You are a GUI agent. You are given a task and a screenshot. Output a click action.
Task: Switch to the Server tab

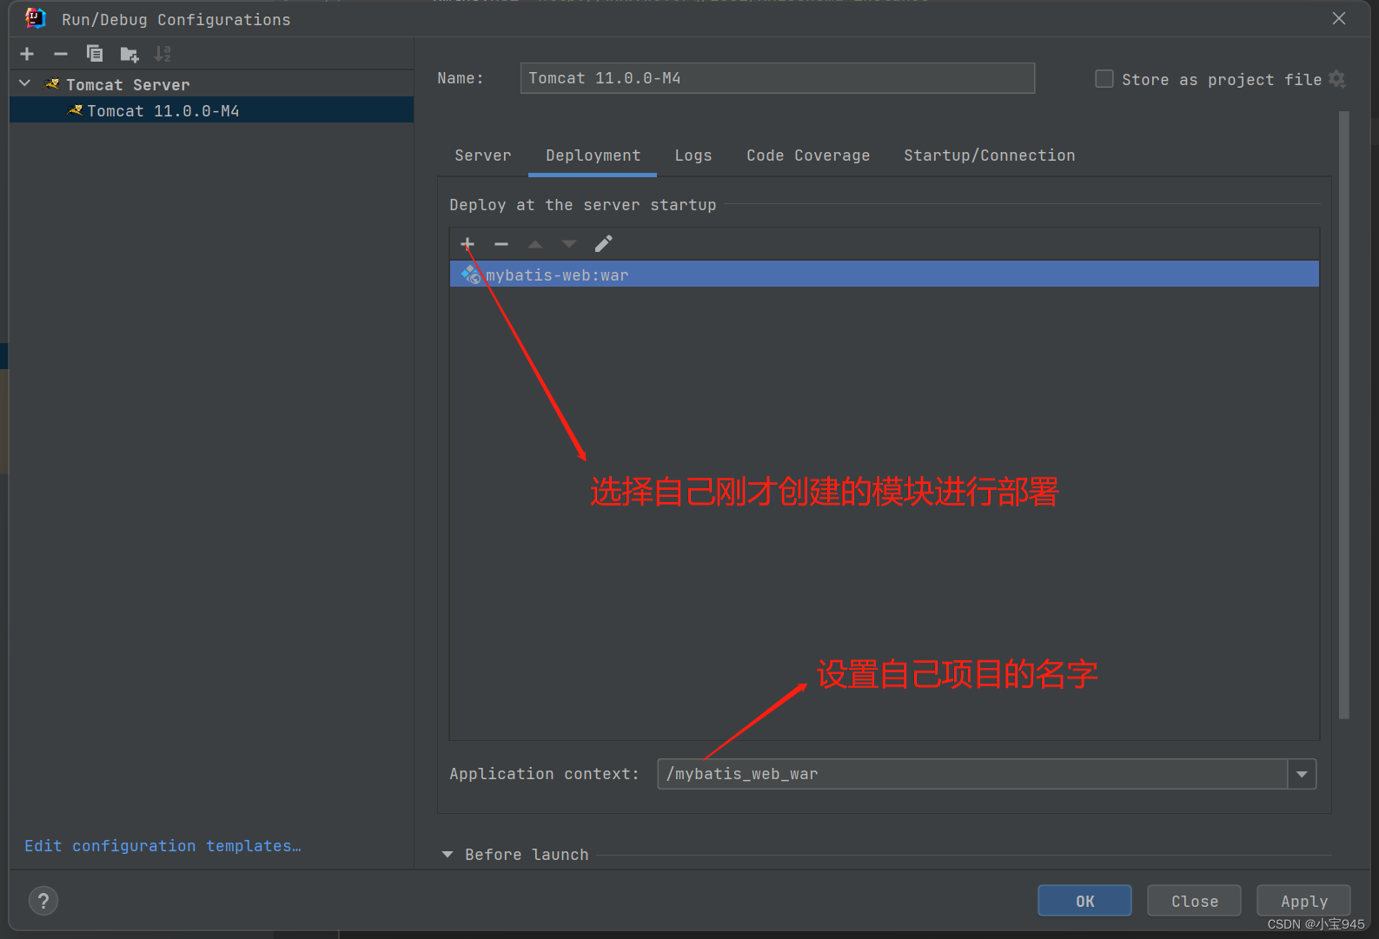[x=483, y=155]
